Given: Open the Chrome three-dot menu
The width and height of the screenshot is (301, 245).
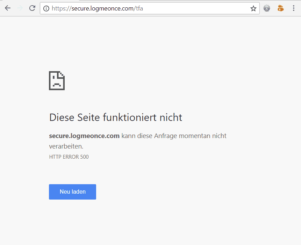Looking at the screenshot, I should (x=294, y=8).
